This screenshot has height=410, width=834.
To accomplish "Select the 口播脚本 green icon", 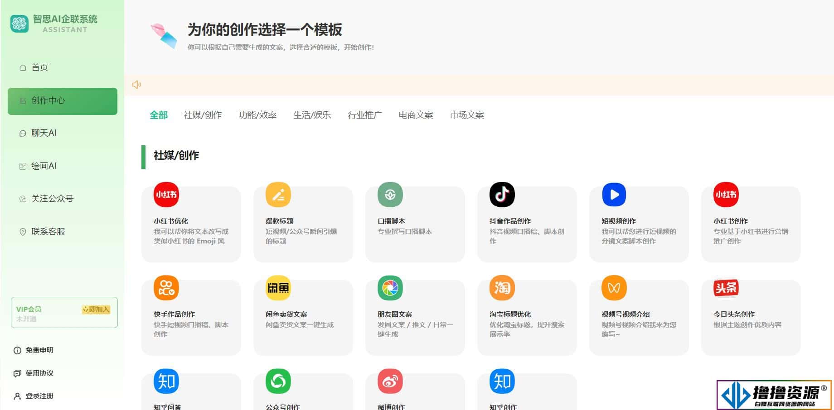I will coord(390,195).
